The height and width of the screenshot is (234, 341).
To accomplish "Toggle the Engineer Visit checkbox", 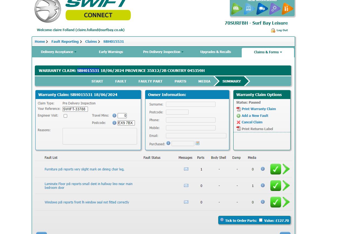I will coord(65,116).
